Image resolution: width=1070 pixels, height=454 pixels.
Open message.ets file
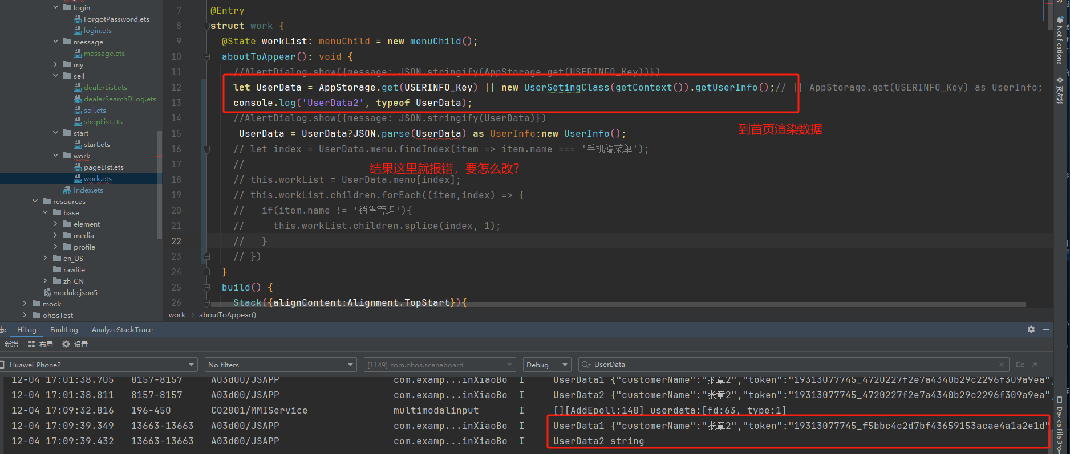click(x=104, y=54)
